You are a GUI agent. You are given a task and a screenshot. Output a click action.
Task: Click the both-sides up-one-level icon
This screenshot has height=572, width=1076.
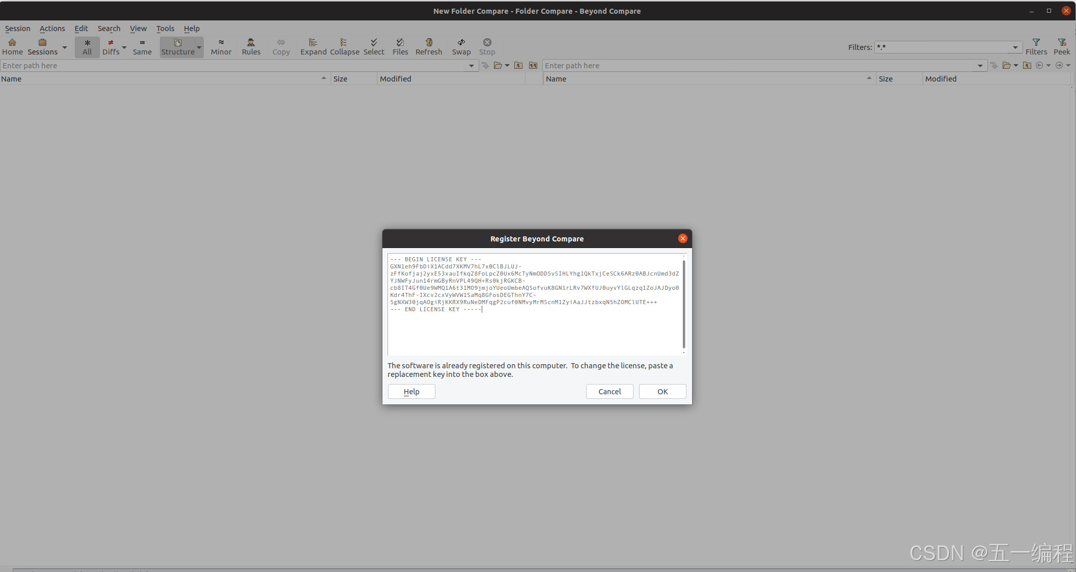533,65
